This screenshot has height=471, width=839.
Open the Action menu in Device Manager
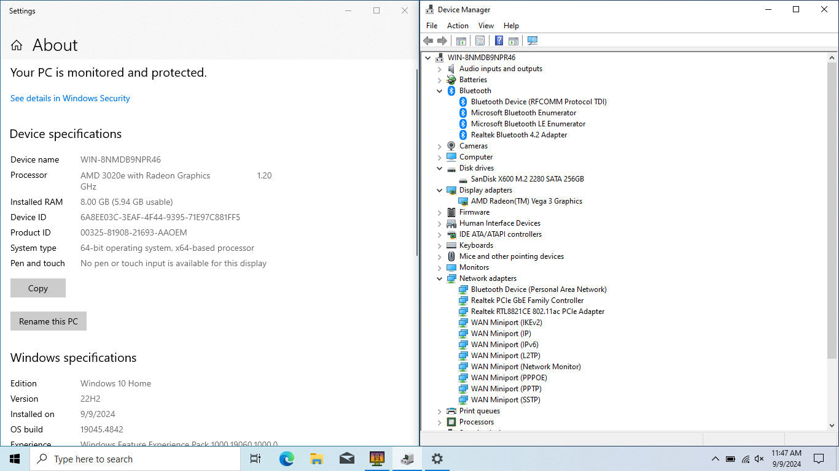click(x=458, y=26)
